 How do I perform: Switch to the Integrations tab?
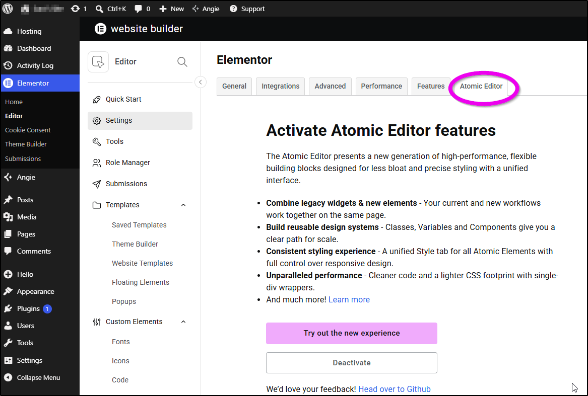(x=281, y=87)
